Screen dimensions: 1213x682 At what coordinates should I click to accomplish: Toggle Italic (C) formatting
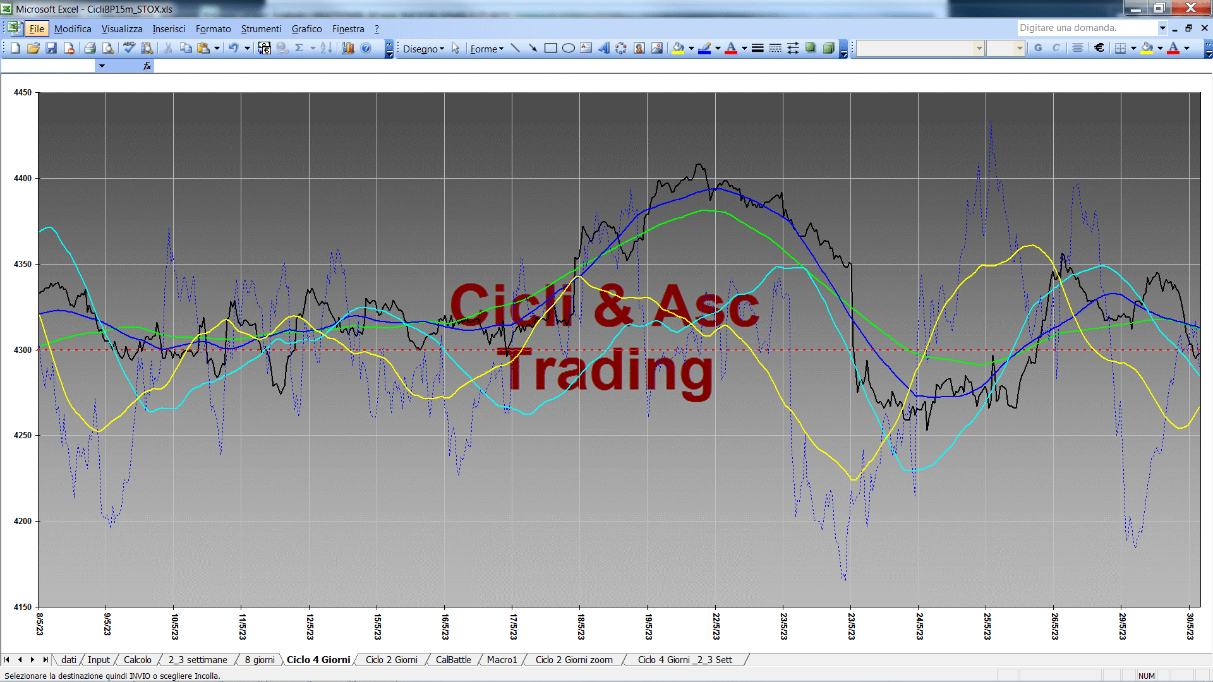tap(1056, 48)
